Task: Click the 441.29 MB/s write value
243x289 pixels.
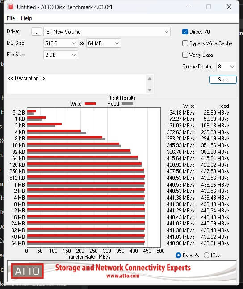Action: tap(180, 211)
